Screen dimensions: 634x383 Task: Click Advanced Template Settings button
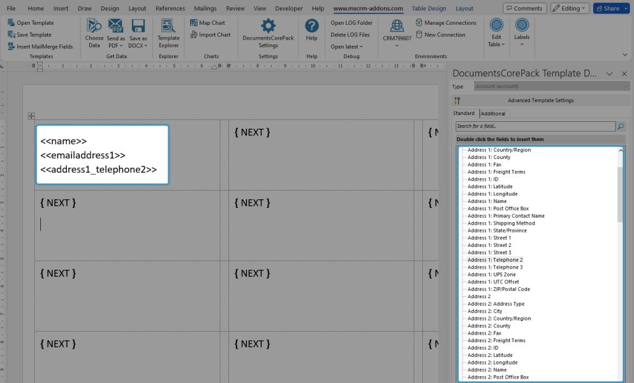pos(541,100)
